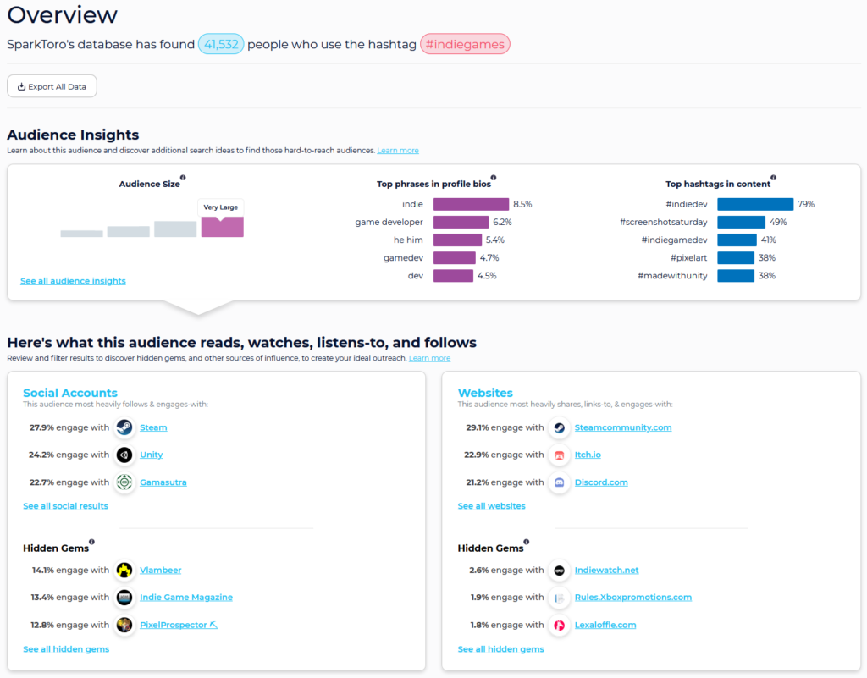Click the 41,532 people count badge

(x=221, y=44)
